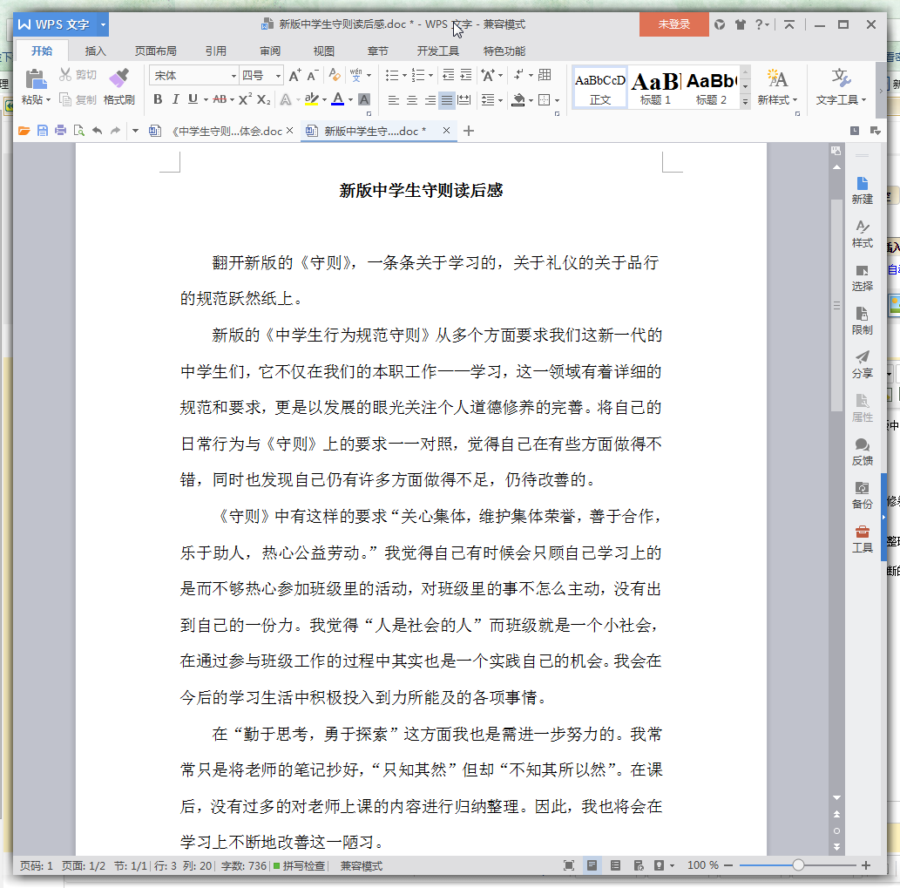The width and height of the screenshot is (900, 888).
Task: Open 选择 side panel
Action: click(863, 278)
